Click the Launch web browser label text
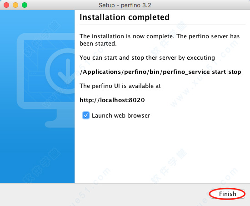Screen dimensions: 250x206 click(121, 116)
